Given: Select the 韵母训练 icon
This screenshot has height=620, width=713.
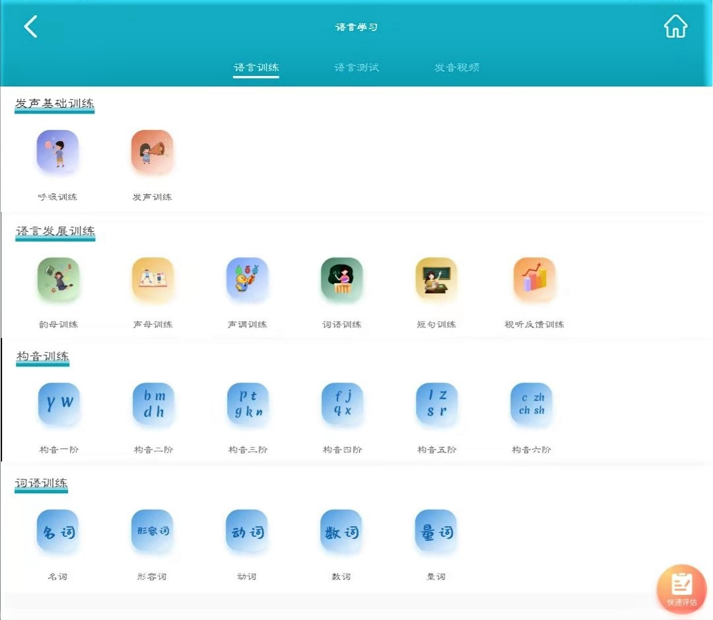Looking at the screenshot, I should [x=58, y=279].
